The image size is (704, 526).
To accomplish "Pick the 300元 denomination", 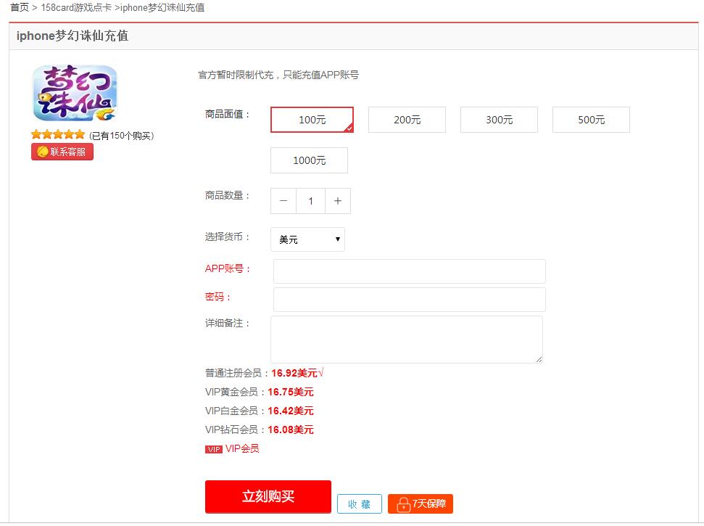I will [x=499, y=120].
